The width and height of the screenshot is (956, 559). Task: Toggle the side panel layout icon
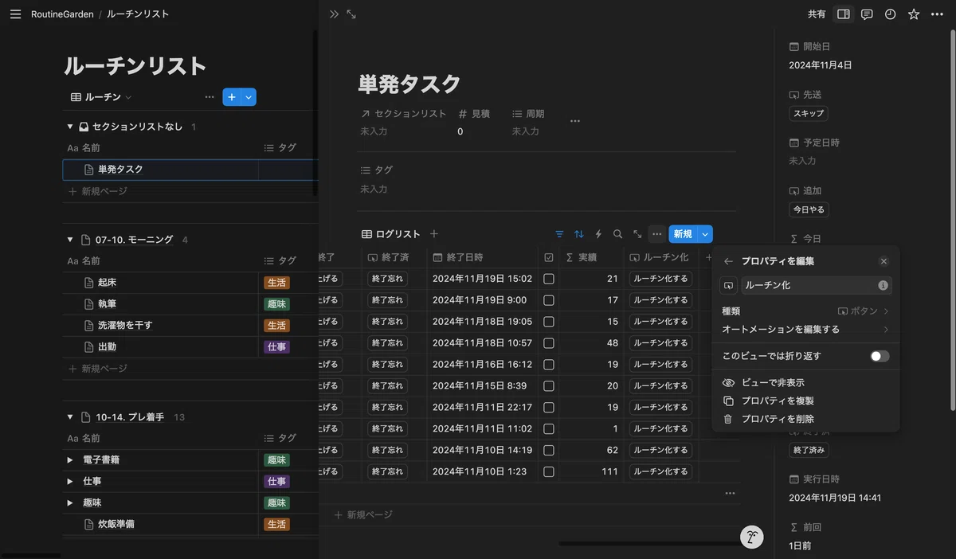[843, 14]
